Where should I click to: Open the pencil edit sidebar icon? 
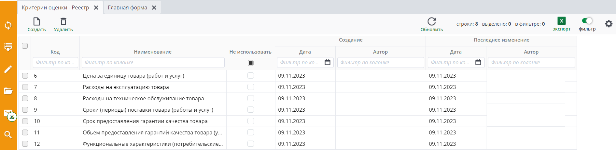tap(8, 69)
